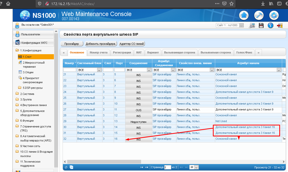The width and height of the screenshot is (288, 172).
Task: Open the gear settings icon
Action: [274, 16]
